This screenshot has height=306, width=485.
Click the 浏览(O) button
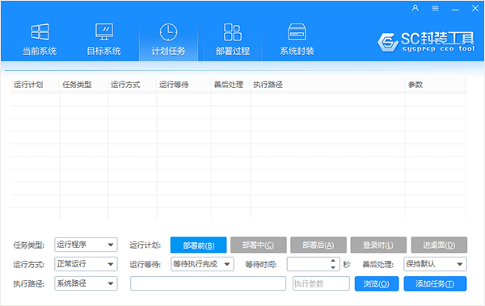coord(377,283)
